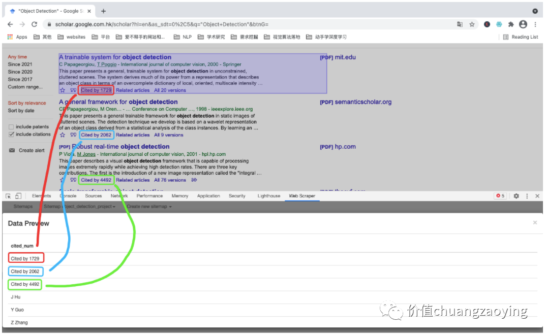This screenshot has height=336, width=545.
Task: Select Sort by date
Action: coord(21,111)
